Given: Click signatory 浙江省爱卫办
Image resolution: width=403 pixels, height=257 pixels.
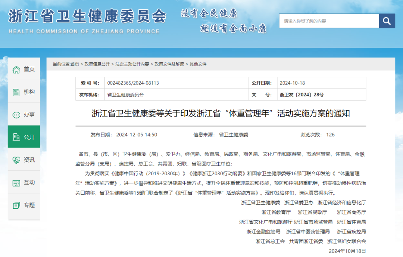Looking at the screenshot, I should coord(299,203).
